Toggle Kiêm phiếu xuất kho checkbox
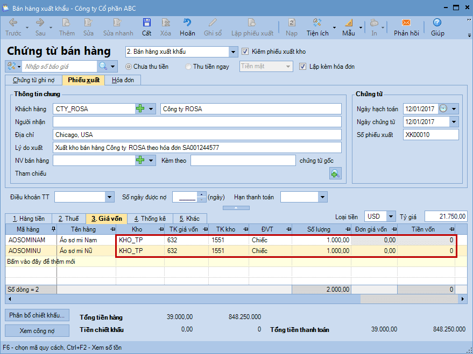The width and height of the screenshot is (473, 354). [x=245, y=52]
